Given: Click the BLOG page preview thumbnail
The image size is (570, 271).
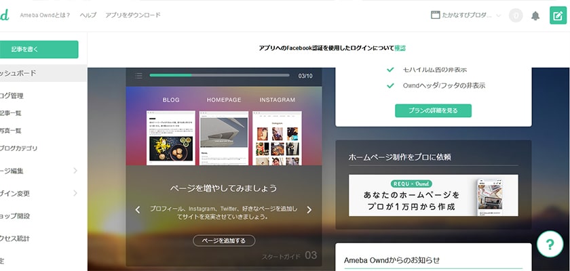Looking at the screenshot, I should pos(171,138).
